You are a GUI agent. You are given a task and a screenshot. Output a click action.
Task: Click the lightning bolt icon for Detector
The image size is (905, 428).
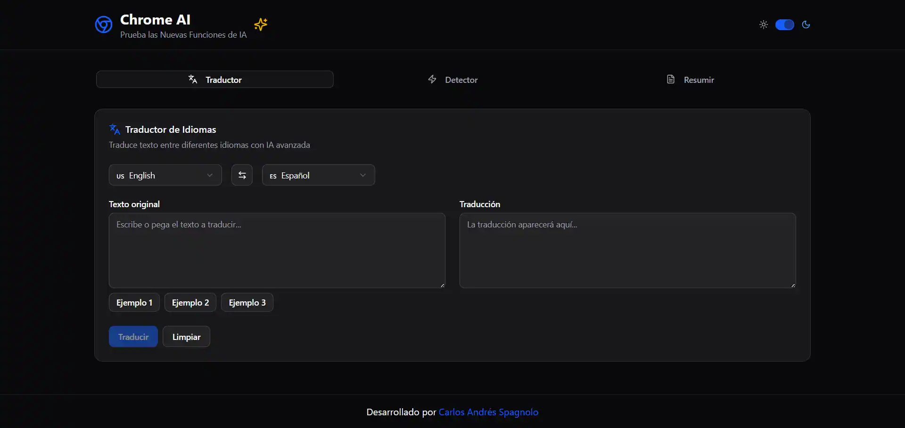[432, 80]
